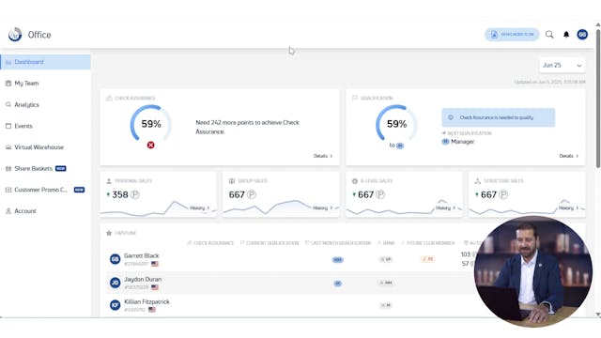The height and width of the screenshot is (338, 601).
Task: Open Qualification Details chevron link
Action: tap(569, 156)
